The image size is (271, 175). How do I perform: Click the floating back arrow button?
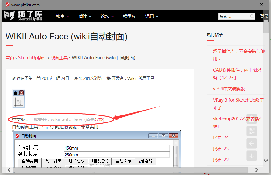pos(252,143)
